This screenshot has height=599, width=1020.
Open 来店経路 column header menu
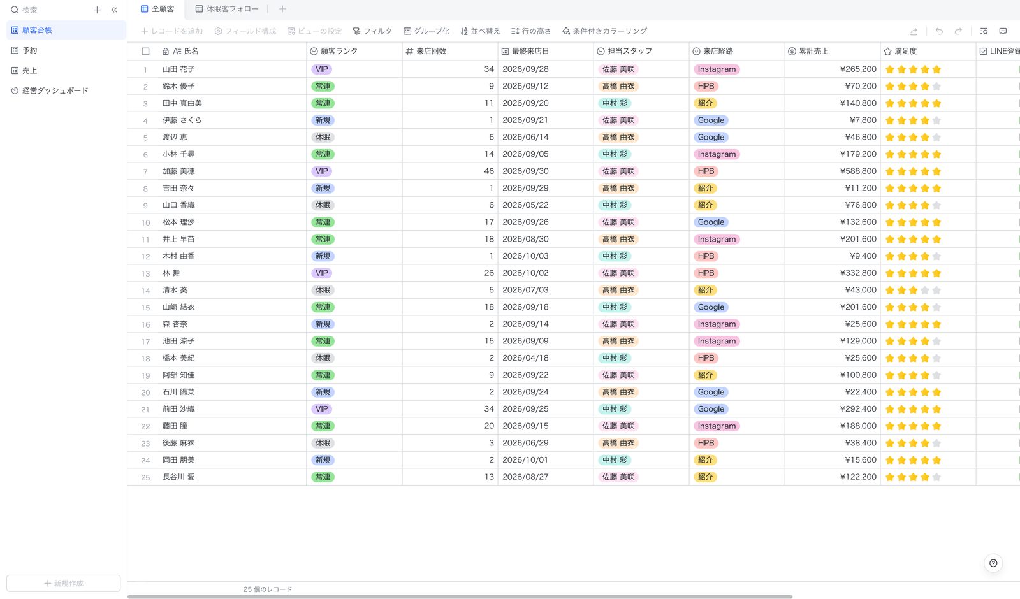(x=737, y=51)
